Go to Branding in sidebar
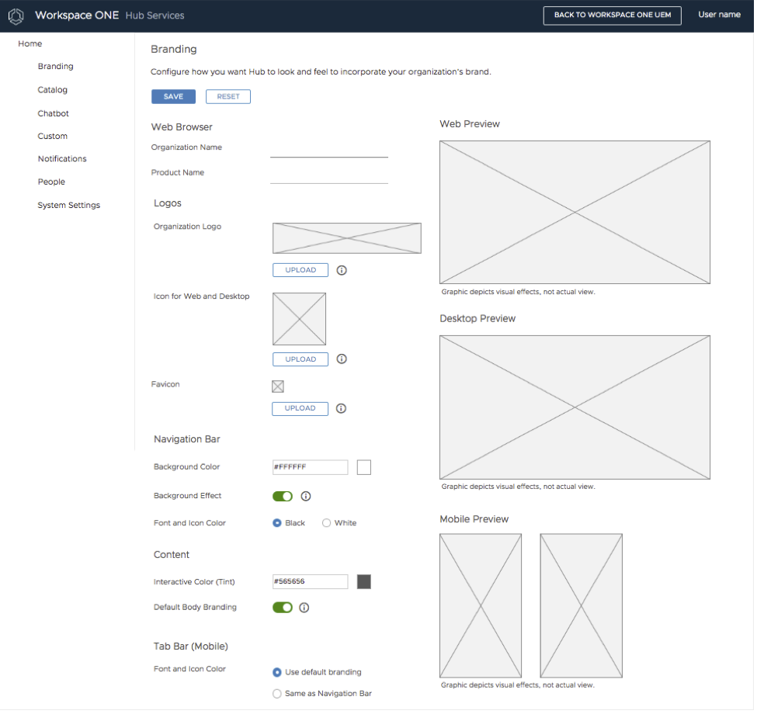 (56, 67)
